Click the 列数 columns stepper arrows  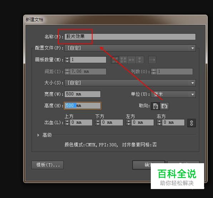click(x=154, y=71)
